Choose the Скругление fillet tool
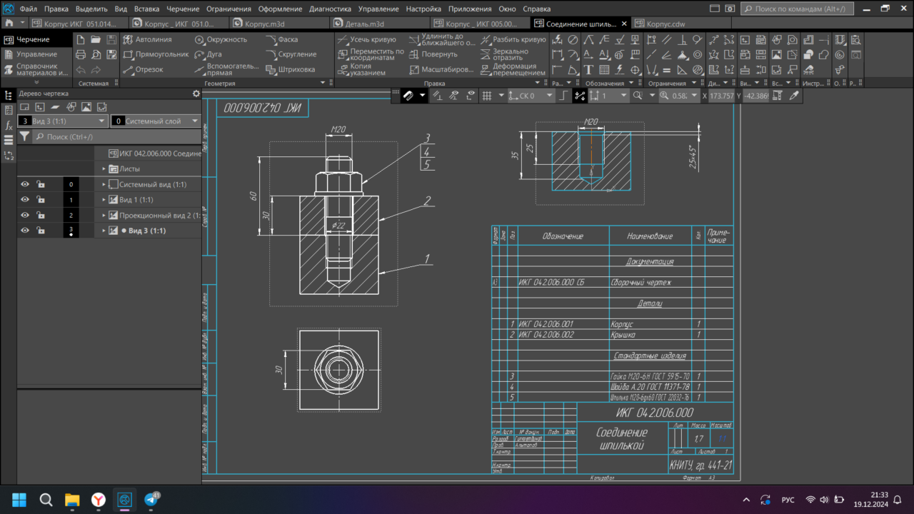This screenshot has width=914, height=514. tap(291, 54)
